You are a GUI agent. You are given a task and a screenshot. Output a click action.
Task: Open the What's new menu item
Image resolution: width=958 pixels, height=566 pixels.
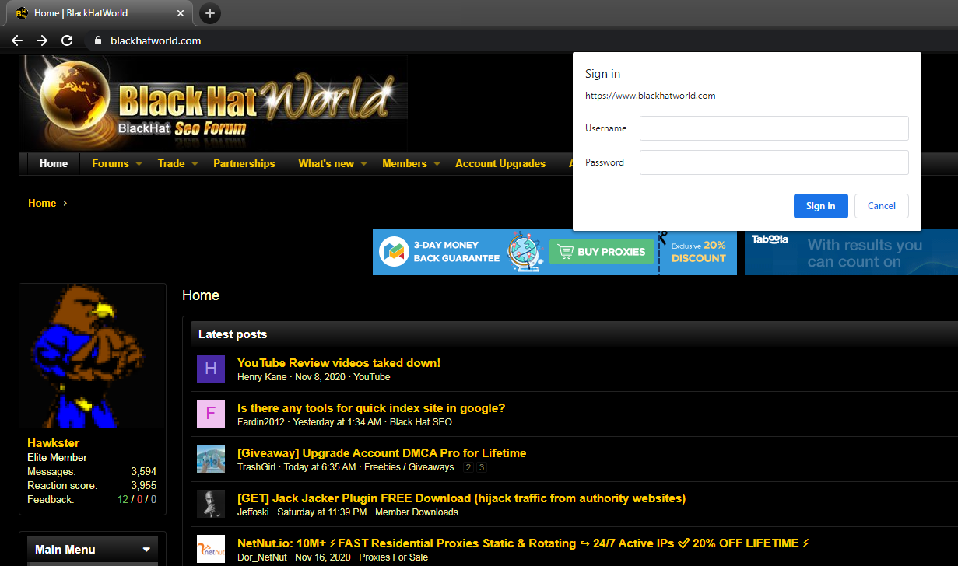[x=326, y=163]
